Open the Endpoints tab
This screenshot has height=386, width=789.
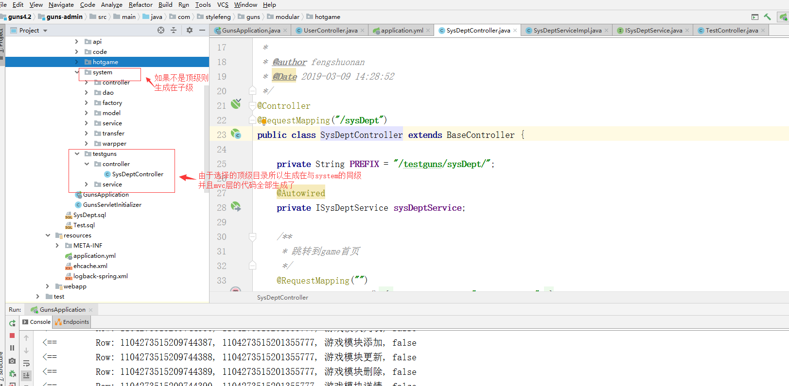72,322
